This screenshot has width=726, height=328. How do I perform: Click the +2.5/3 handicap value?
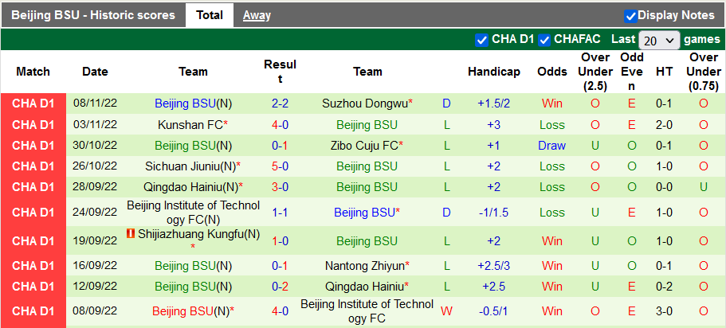[493, 266]
